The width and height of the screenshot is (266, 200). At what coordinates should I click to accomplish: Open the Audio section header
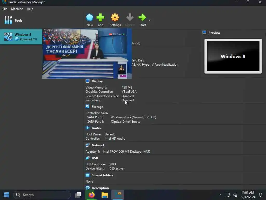(x=96, y=128)
